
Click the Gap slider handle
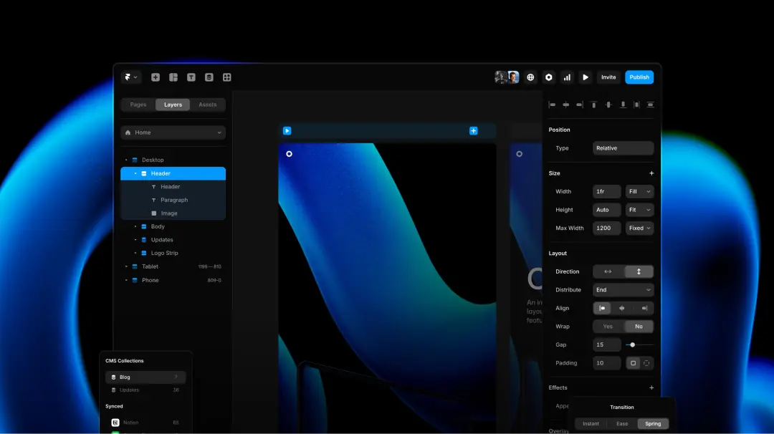[632, 345]
